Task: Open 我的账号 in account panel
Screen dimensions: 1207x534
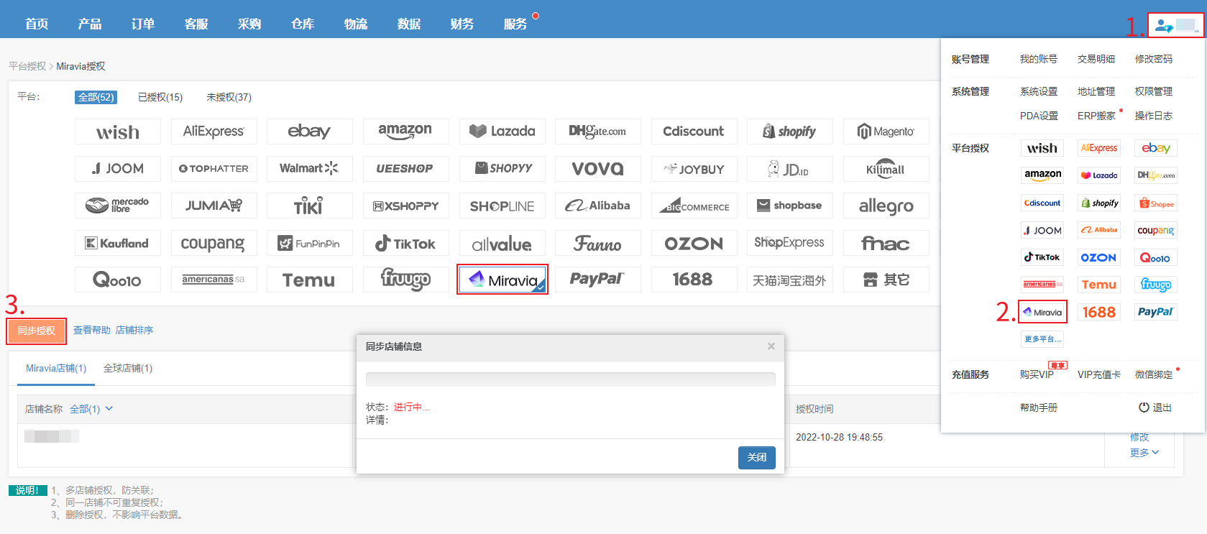Action: pos(1039,59)
